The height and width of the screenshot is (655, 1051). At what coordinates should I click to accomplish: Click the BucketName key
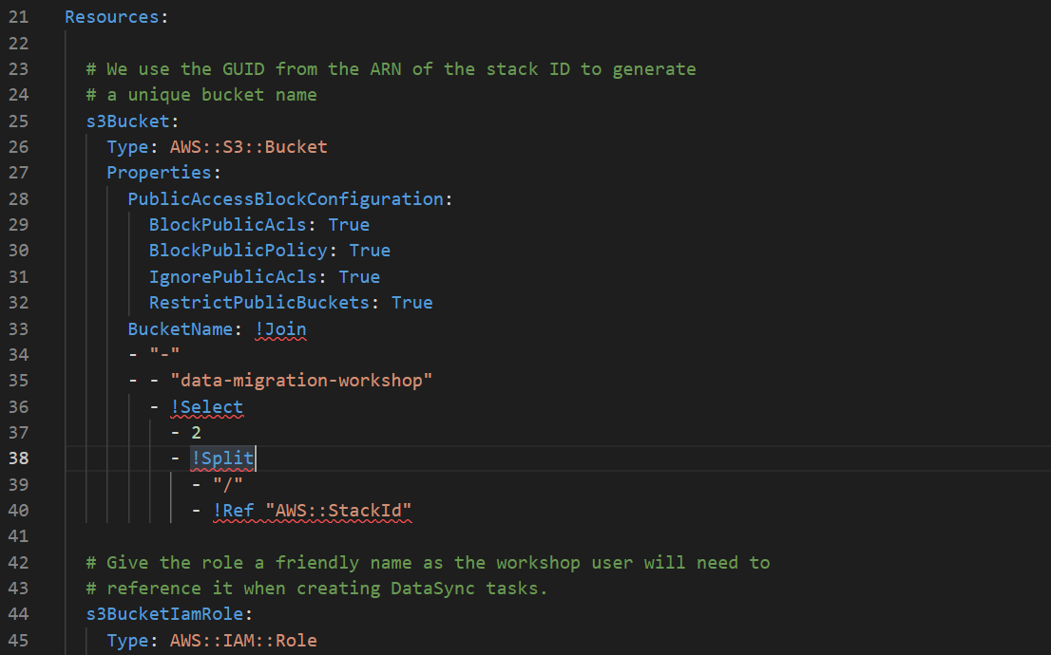click(x=181, y=328)
